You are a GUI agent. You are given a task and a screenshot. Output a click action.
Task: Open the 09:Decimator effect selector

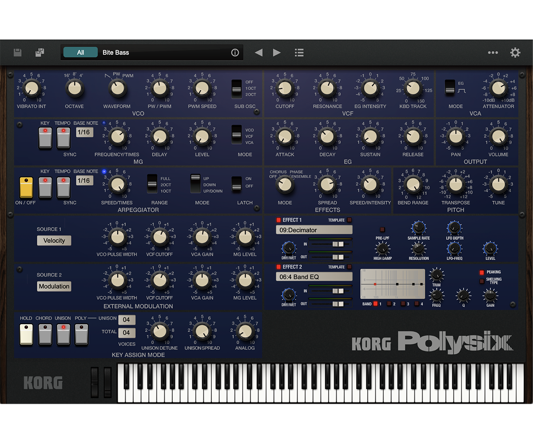coord(314,230)
